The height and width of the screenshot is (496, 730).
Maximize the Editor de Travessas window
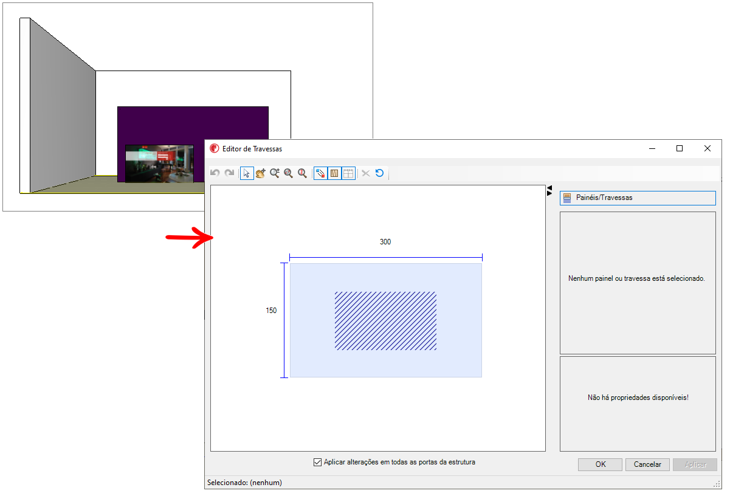(x=680, y=148)
